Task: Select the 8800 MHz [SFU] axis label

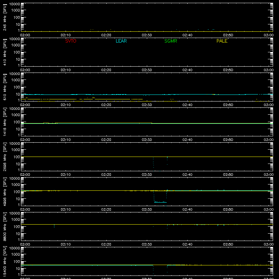Action: tap(5, 226)
